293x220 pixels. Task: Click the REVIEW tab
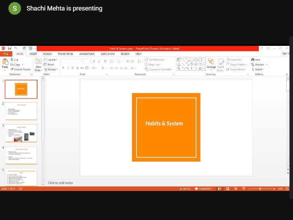125,54
